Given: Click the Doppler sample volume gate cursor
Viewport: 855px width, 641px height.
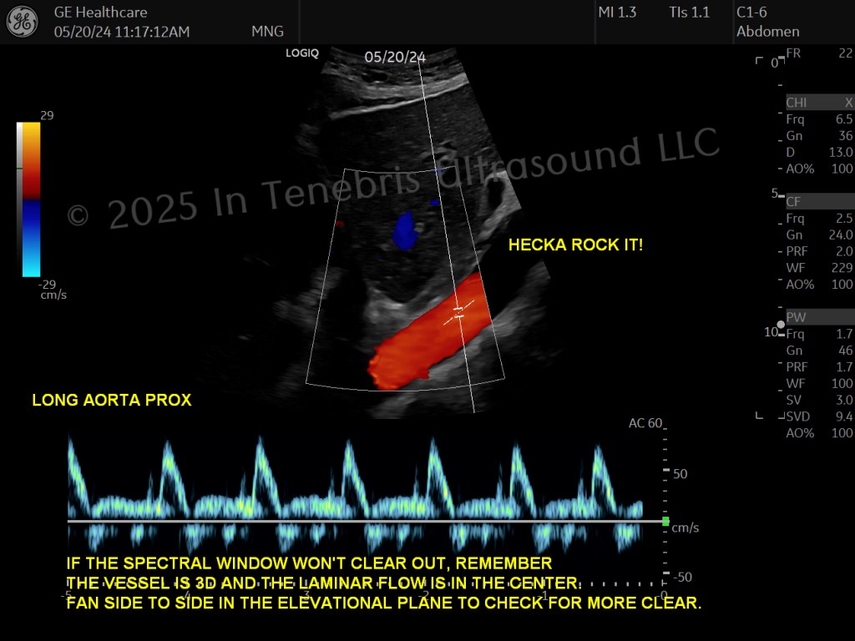Looking at the screenshot, I should pos(458,312).
